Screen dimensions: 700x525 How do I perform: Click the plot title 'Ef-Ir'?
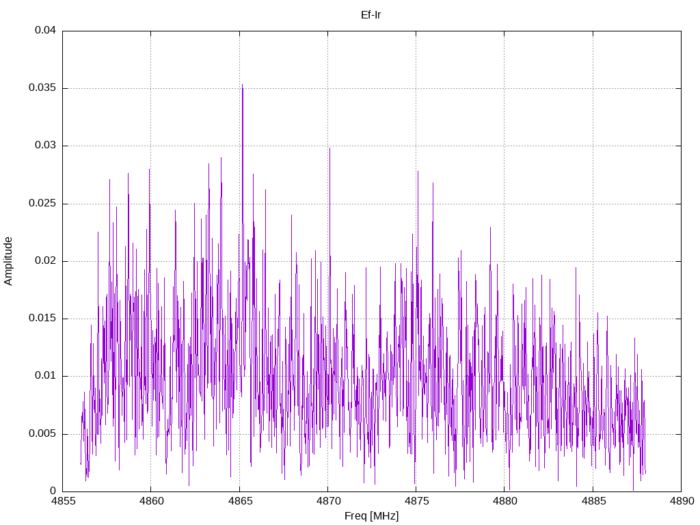tap(371, 15)
